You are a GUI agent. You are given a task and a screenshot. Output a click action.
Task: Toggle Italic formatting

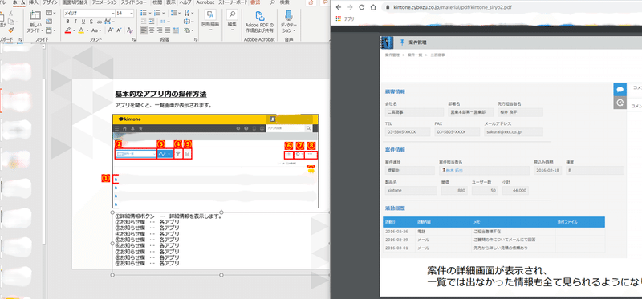click(x=75, y=22)
